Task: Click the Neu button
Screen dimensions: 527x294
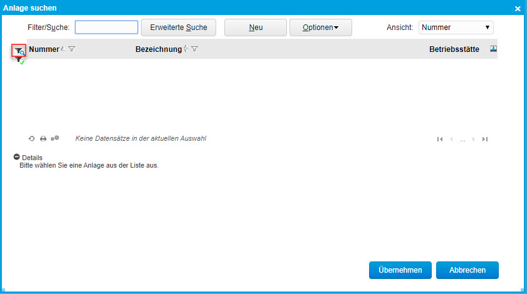Action: coord(256,28)
